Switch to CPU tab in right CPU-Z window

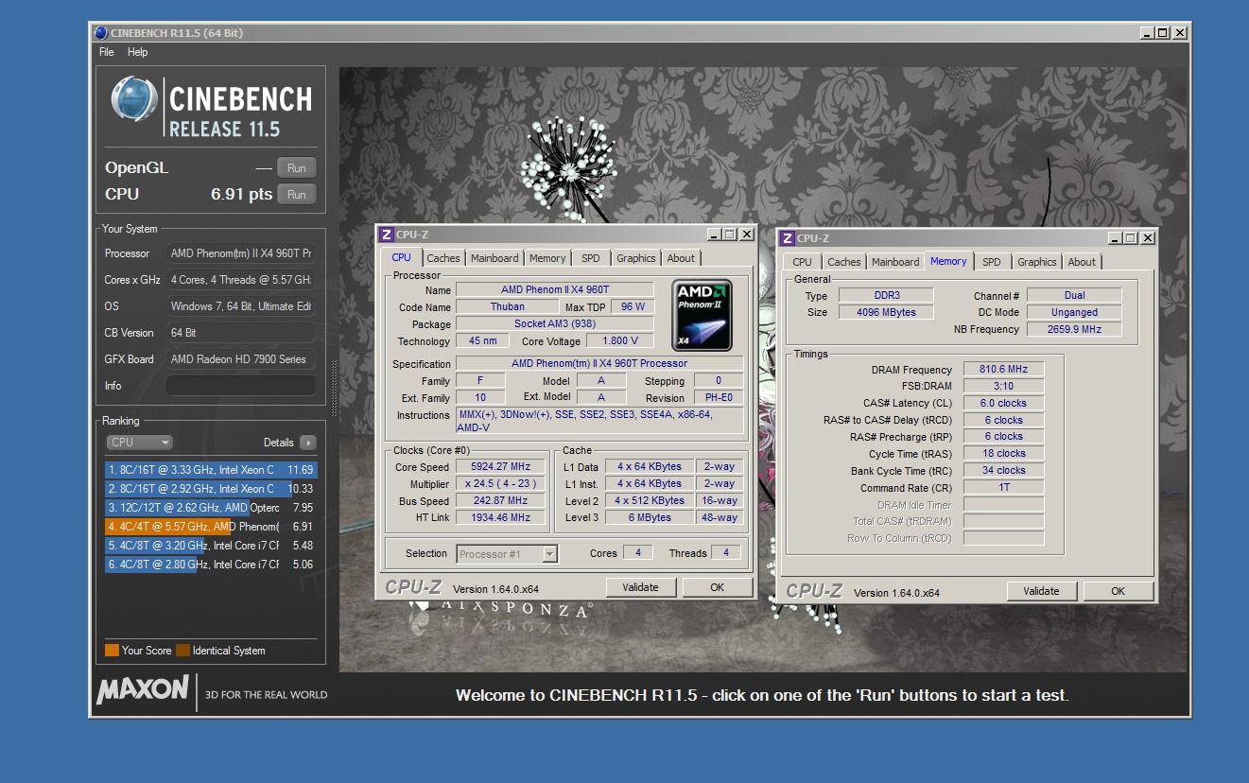point(803,262)
